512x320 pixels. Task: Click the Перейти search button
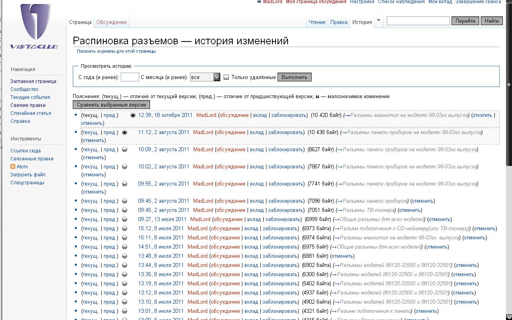(465, 21)
